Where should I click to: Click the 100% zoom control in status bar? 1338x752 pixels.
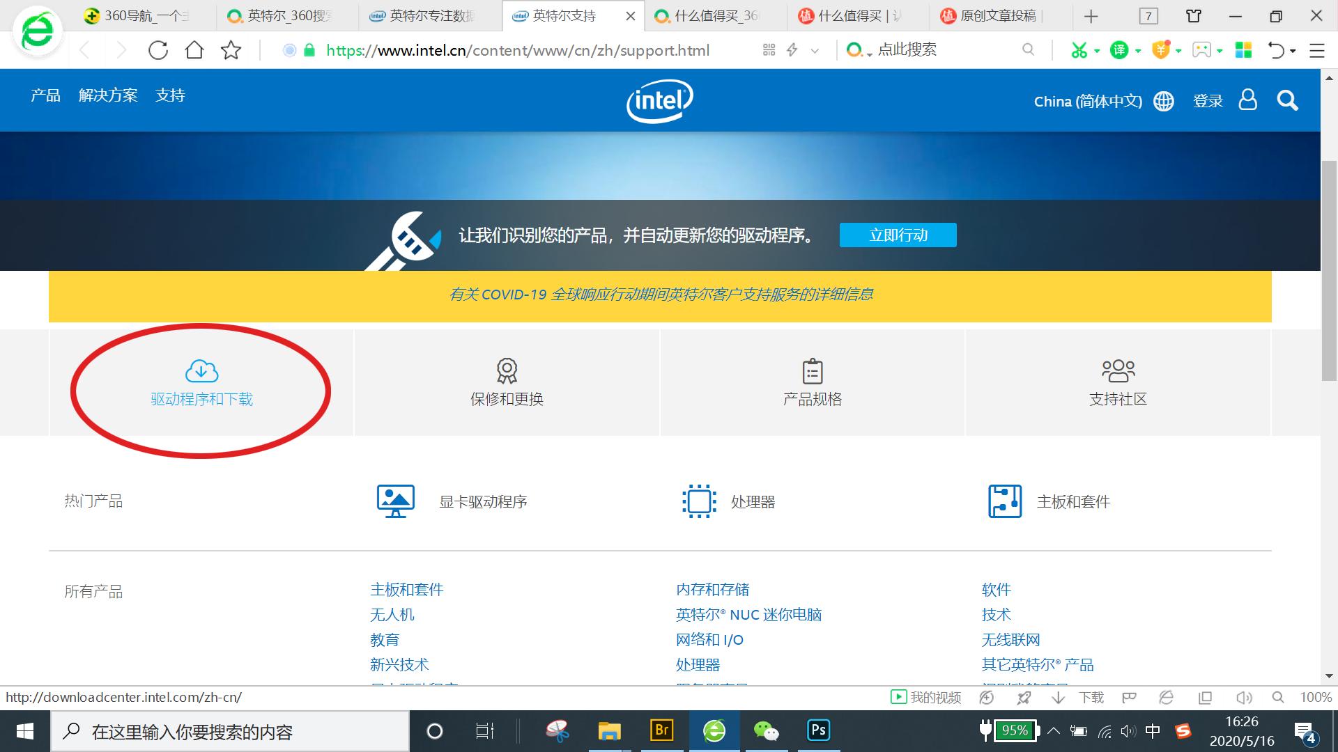pos(1318,697)
